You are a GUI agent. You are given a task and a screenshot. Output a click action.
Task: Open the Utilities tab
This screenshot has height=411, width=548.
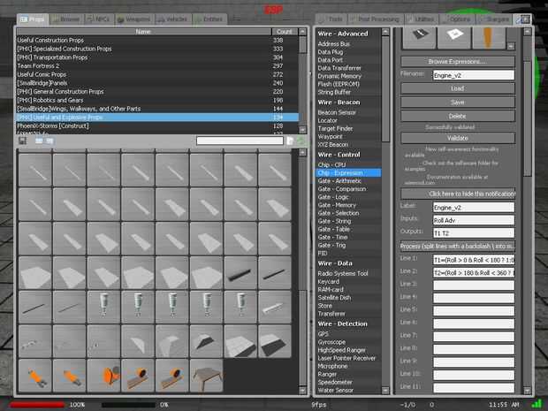tap(421, 19)
